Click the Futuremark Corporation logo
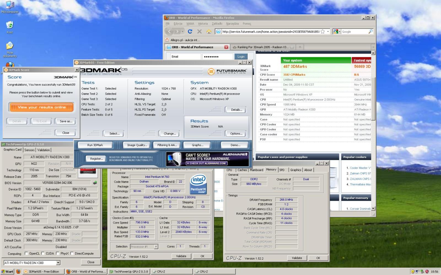441x275 pixels. (227, 71)
